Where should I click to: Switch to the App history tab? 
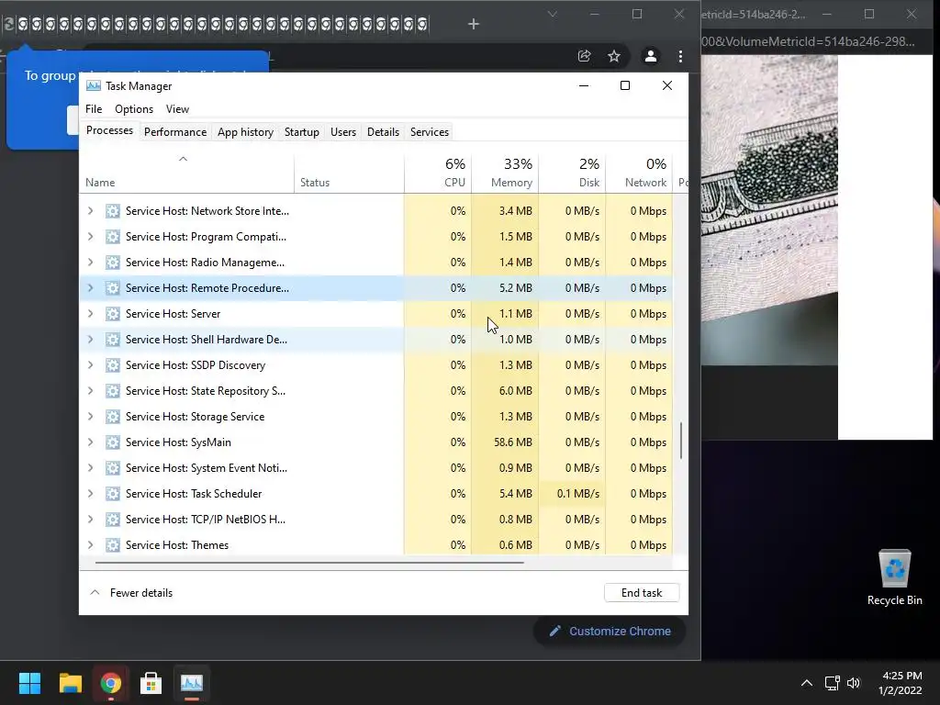[x=245, y=132]
